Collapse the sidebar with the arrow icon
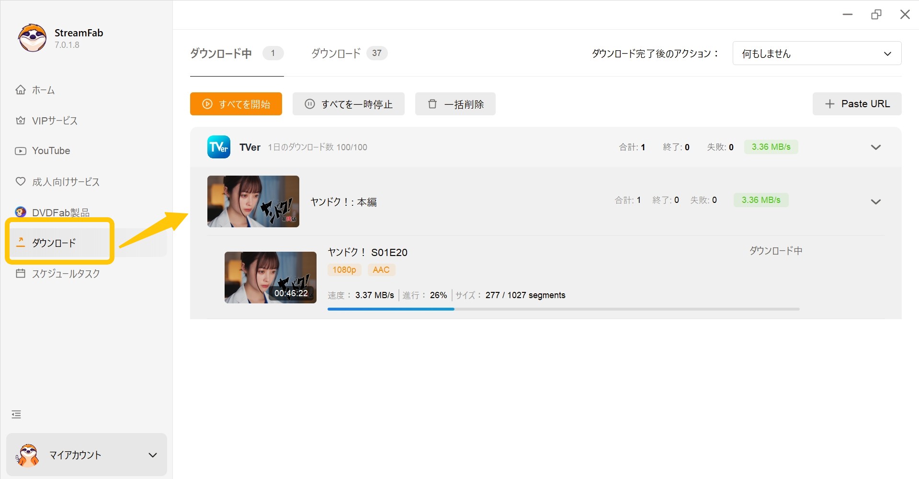The image size is (919, 479). point(16,413)
